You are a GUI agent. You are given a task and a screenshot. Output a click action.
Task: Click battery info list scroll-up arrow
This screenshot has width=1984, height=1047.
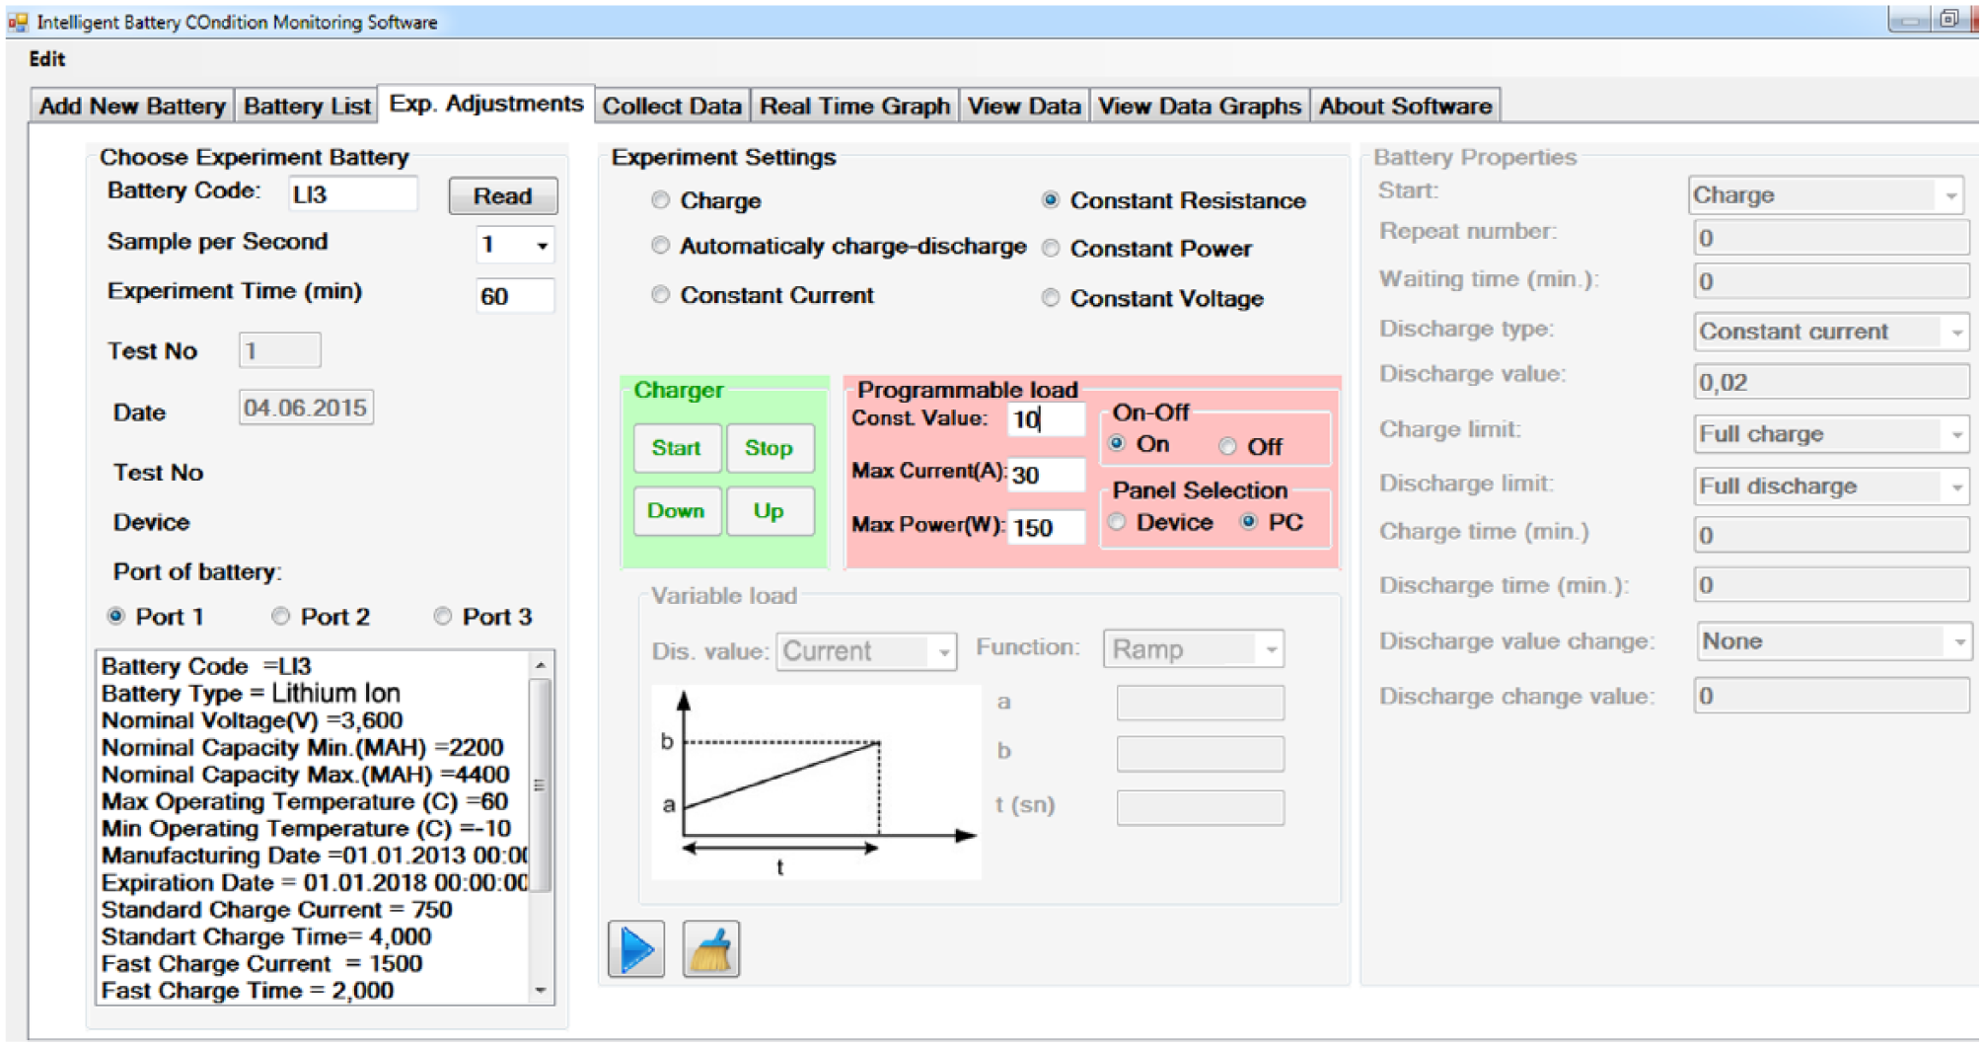pyautogui.click(x=541, y=666)
